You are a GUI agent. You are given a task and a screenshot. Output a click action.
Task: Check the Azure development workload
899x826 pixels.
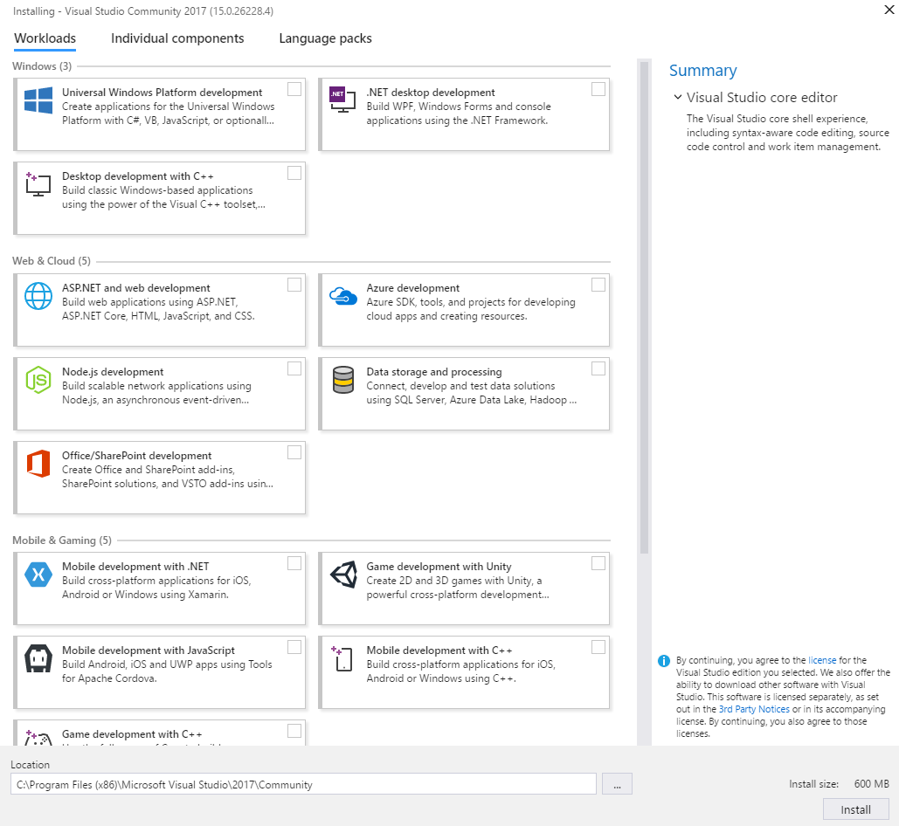(598, 285)
